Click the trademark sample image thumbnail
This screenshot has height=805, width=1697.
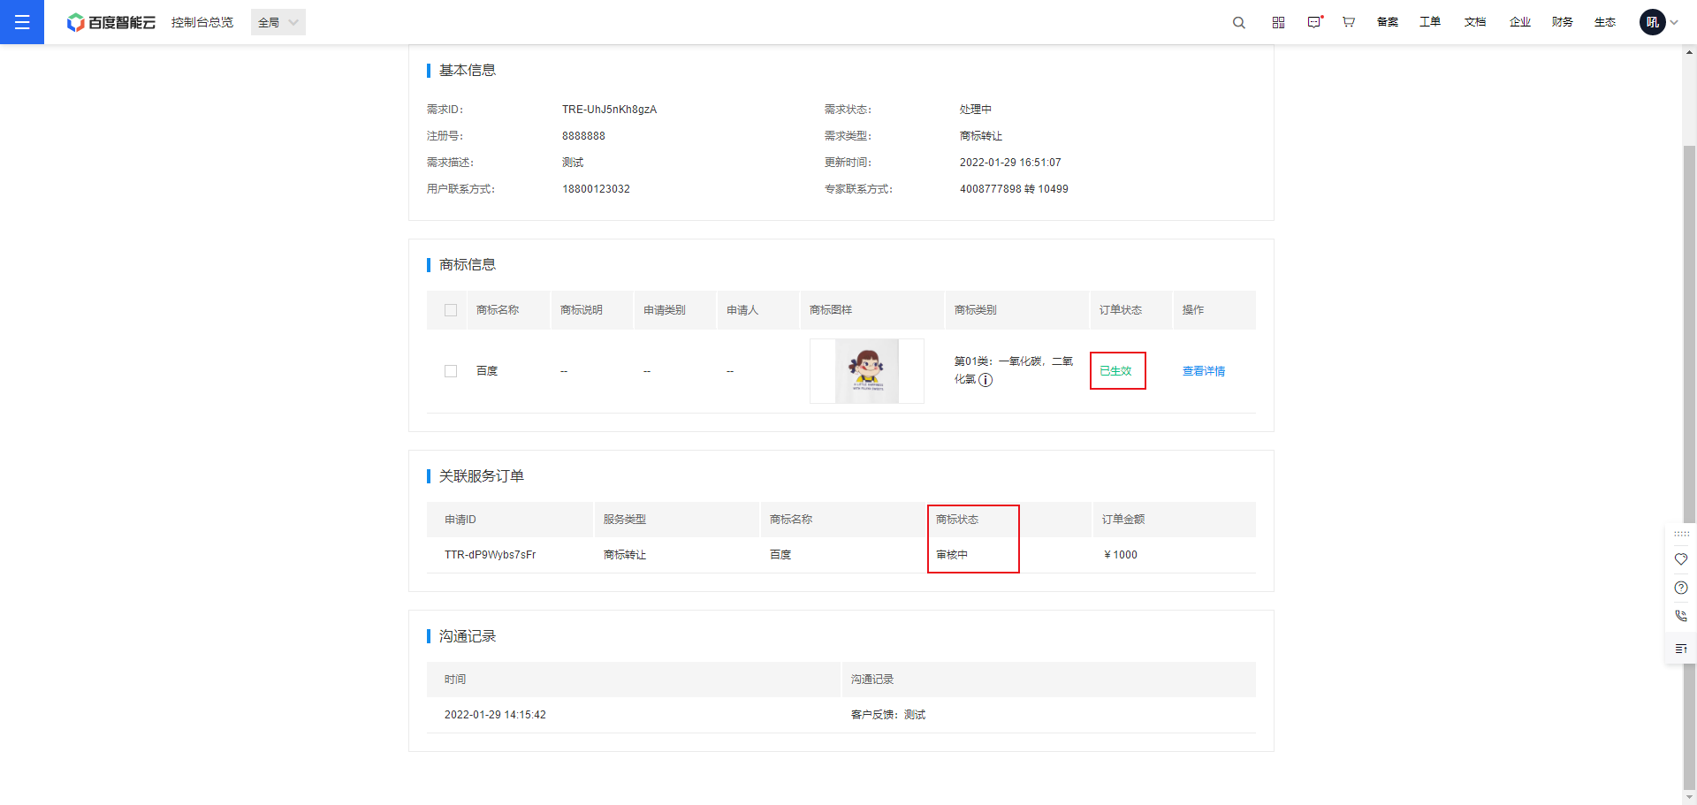pos(866,371)
